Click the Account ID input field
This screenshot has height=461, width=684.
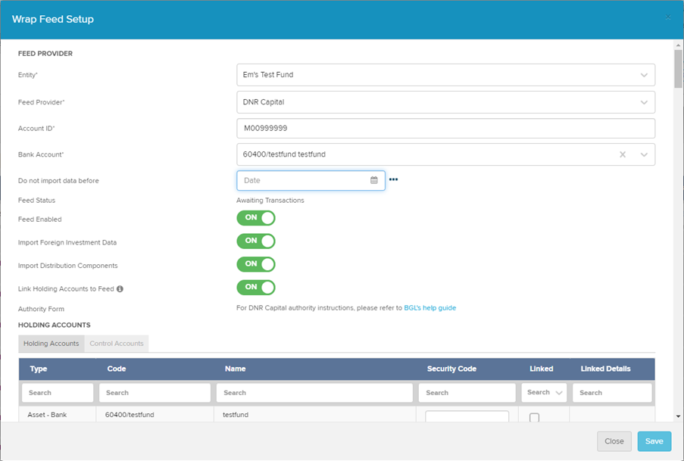[x=445, y=128]
